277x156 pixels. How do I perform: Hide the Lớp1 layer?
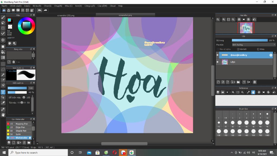[x=217, y=62]
